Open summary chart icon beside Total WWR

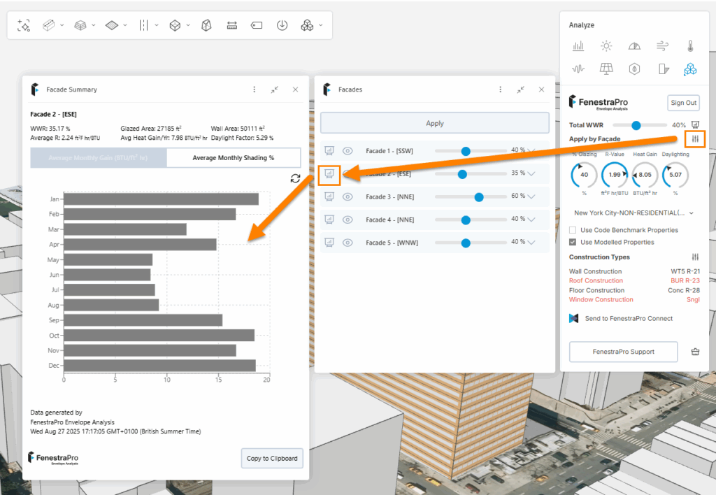coord(695,124)
